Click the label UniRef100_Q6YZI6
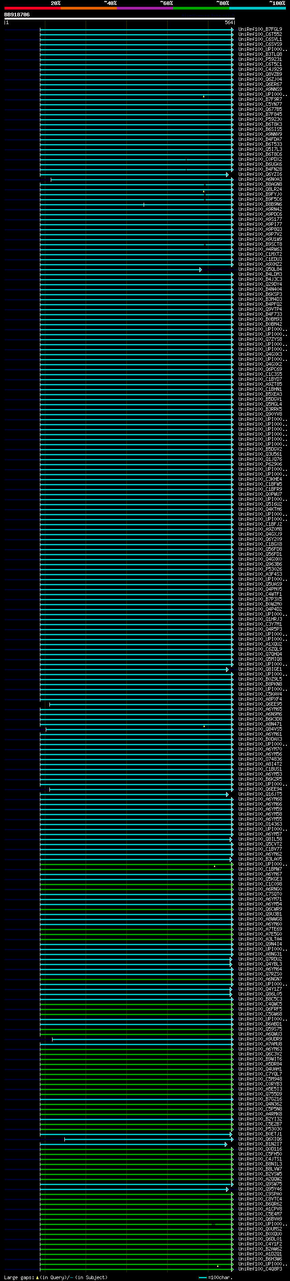 [x=260, y=174]
